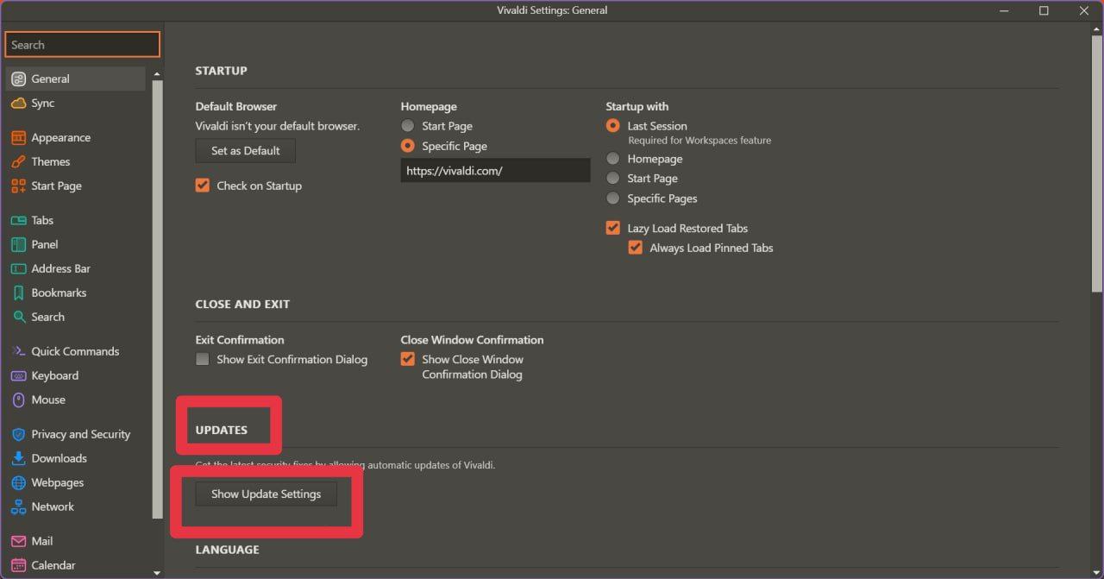The height and width of the screenshot is (579, 1104).
Task: Click the Appearance icon in sidebar
Action: click(18, 137)
